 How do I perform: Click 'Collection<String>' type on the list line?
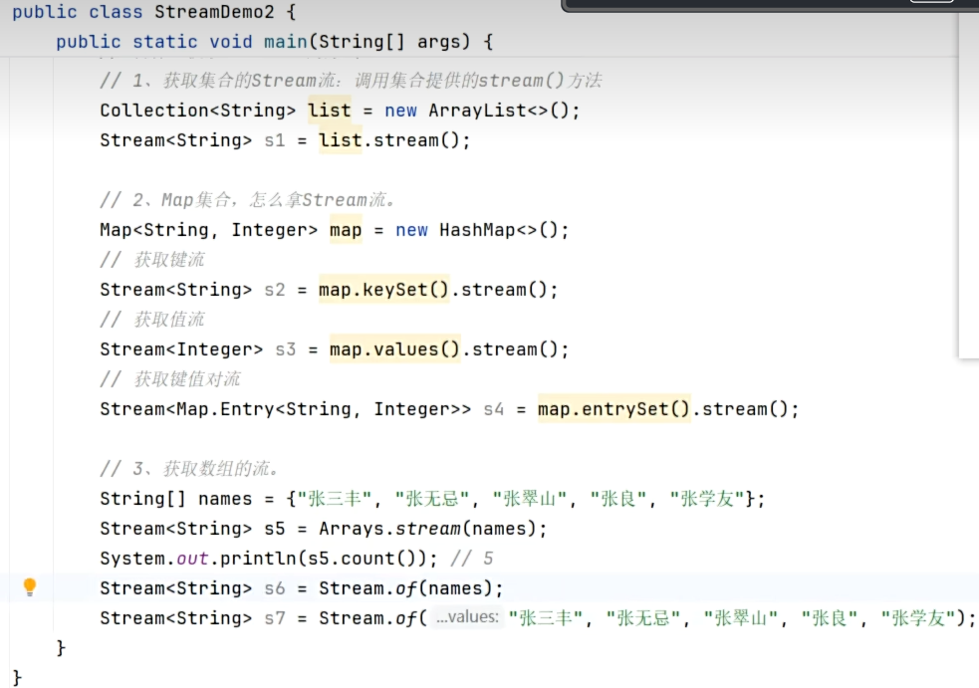(198, 111)
